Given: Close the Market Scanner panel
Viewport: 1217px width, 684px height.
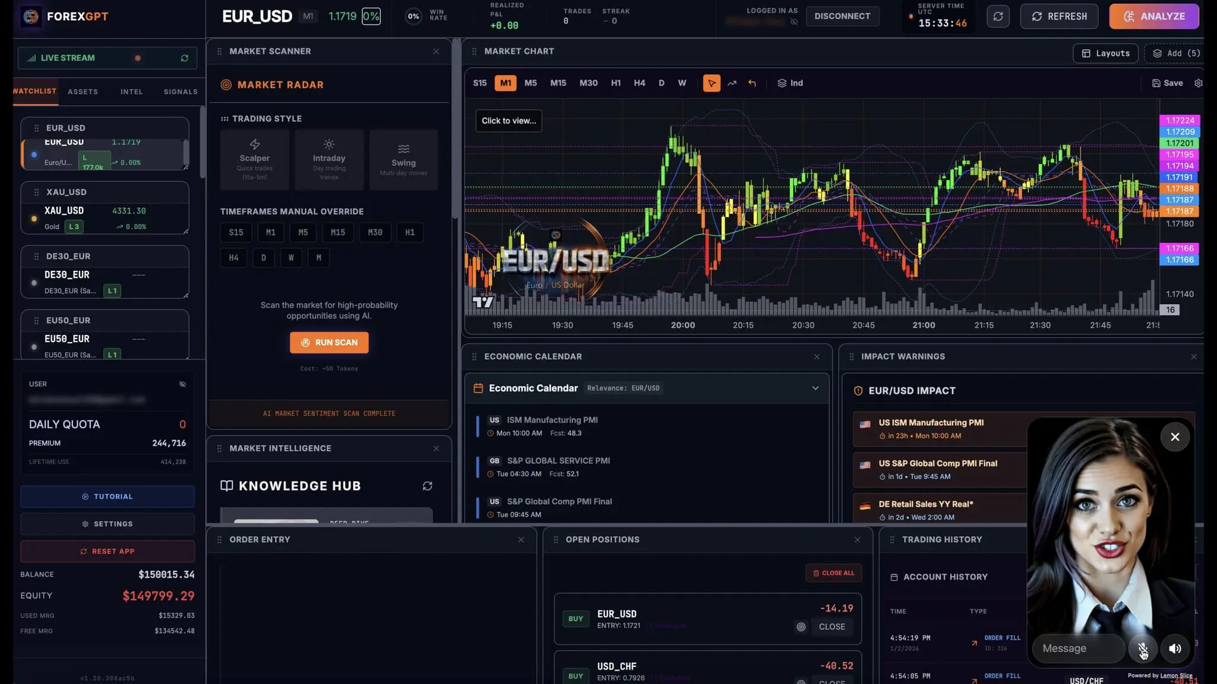Looking at the screenshot, I should tap(436, 52).
